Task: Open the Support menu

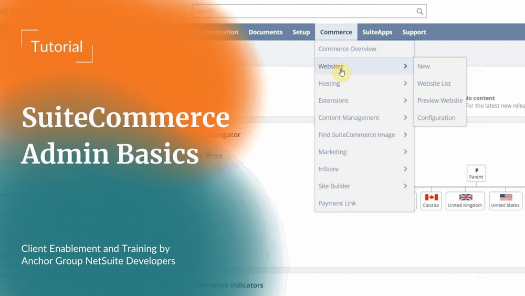Action: pos(414,32)
